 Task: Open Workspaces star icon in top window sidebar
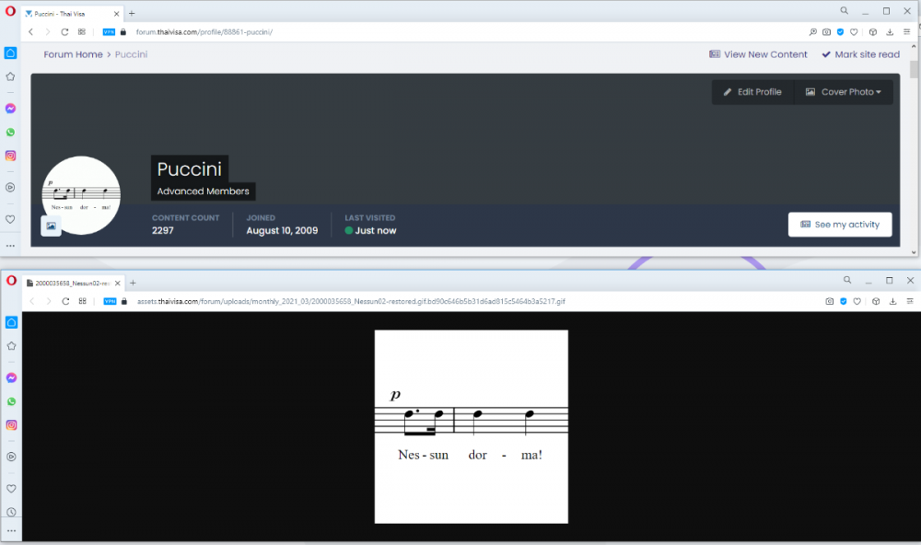(10, 76)
